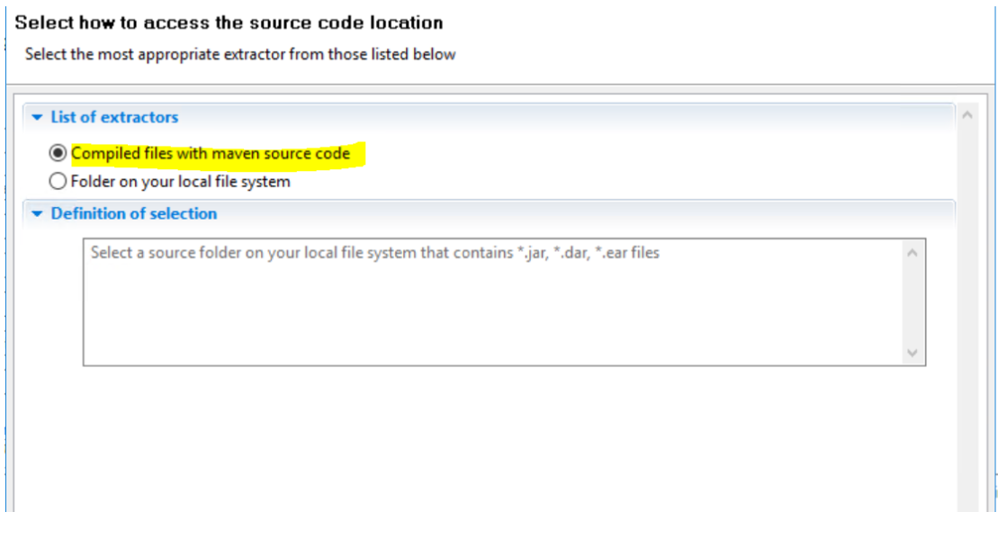Select Folder on your local file system radio
The width and height of the screenshot is (998, 539).
pyautogui.click(x=58, y=182)
